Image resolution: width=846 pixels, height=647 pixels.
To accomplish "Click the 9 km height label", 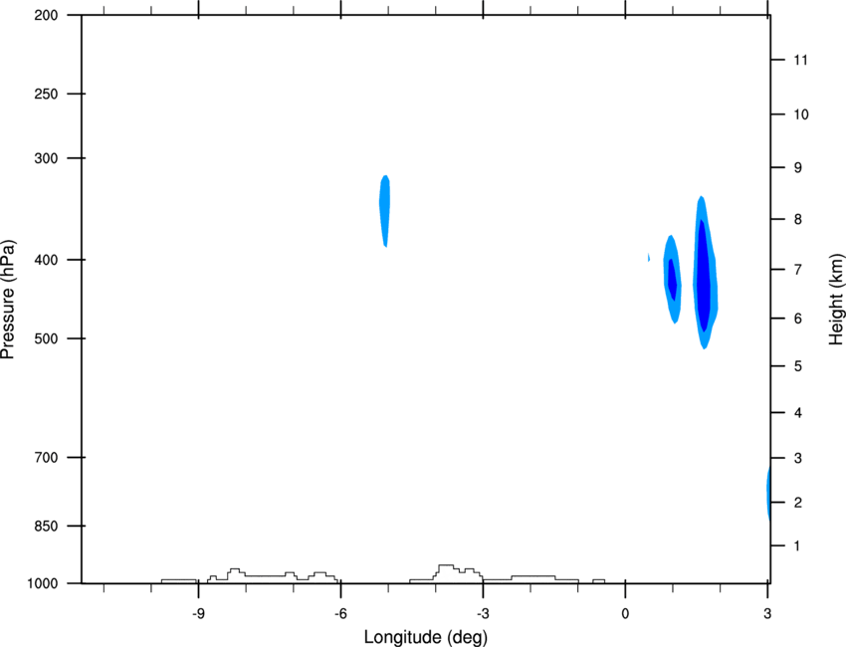I will [797, 168].
